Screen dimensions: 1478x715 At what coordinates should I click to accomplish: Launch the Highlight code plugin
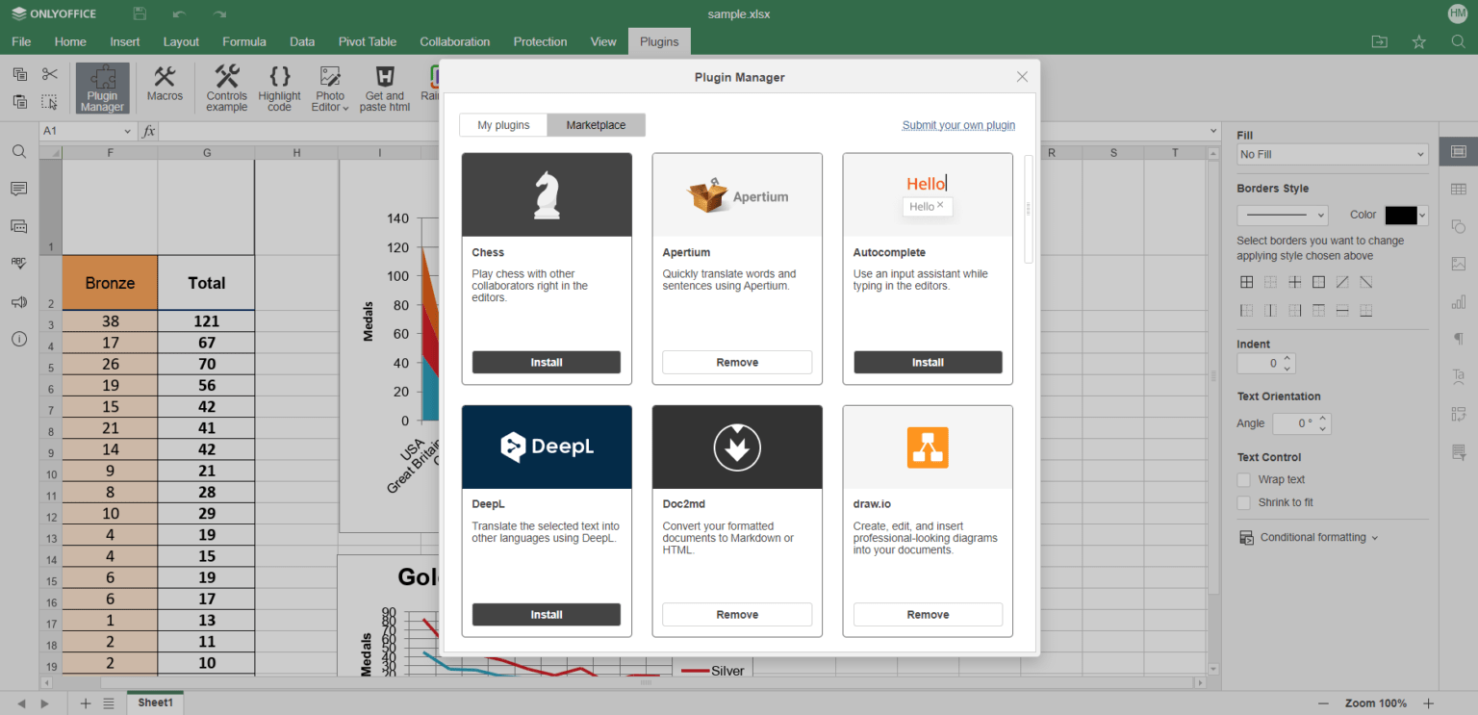point(279,87)
